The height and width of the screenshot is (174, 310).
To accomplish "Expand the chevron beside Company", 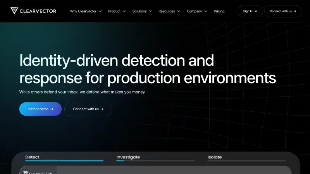I will coord(206,11).
